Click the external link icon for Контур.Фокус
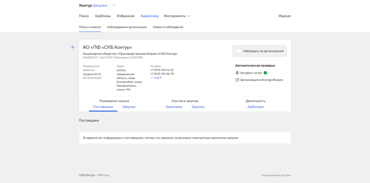370x183 pixels. (x=237, y=80)
